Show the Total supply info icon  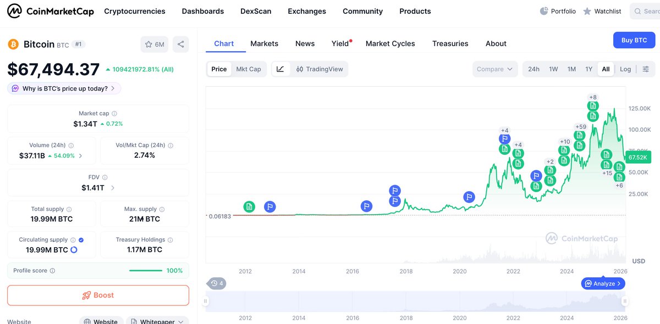point(69,209)
